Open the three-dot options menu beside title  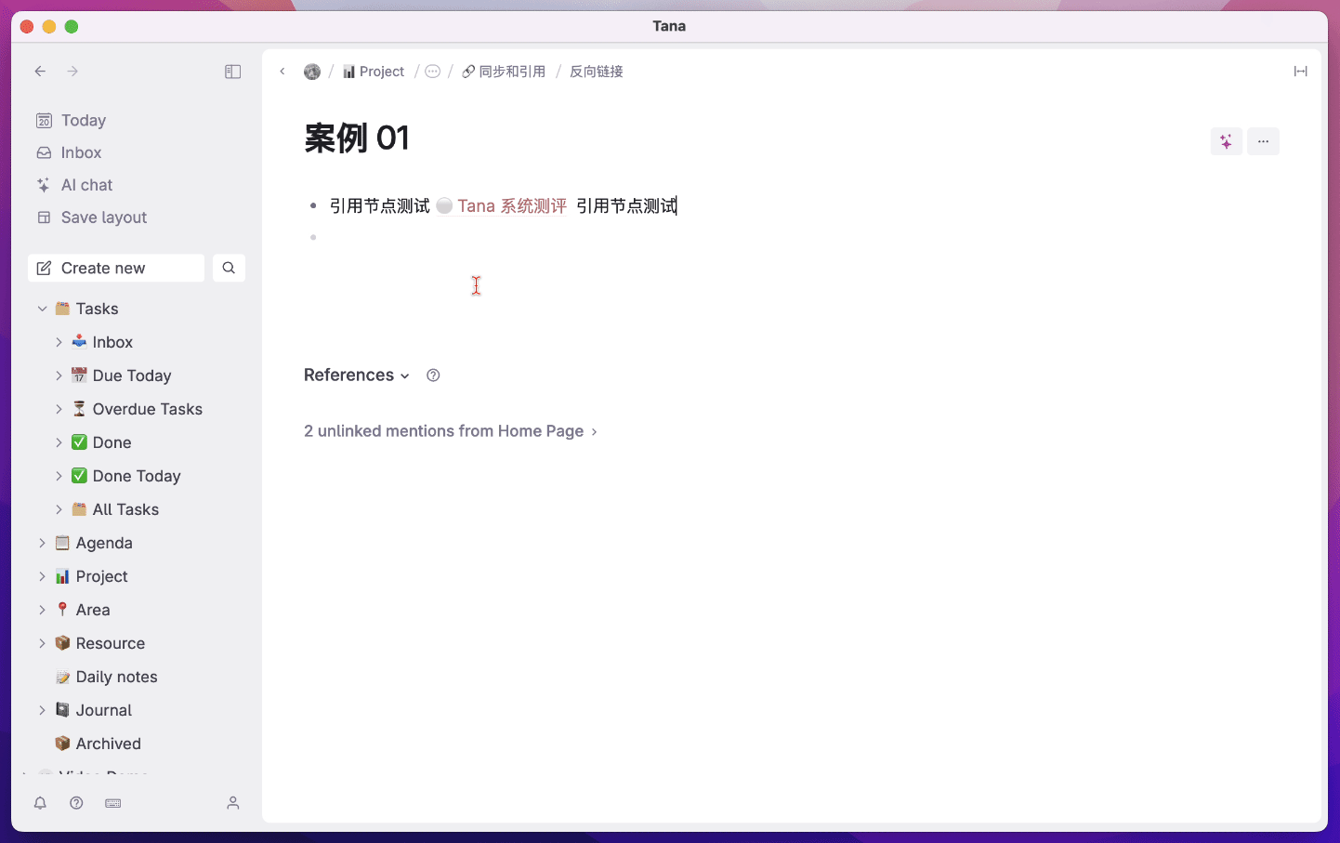click(1263, 141)
